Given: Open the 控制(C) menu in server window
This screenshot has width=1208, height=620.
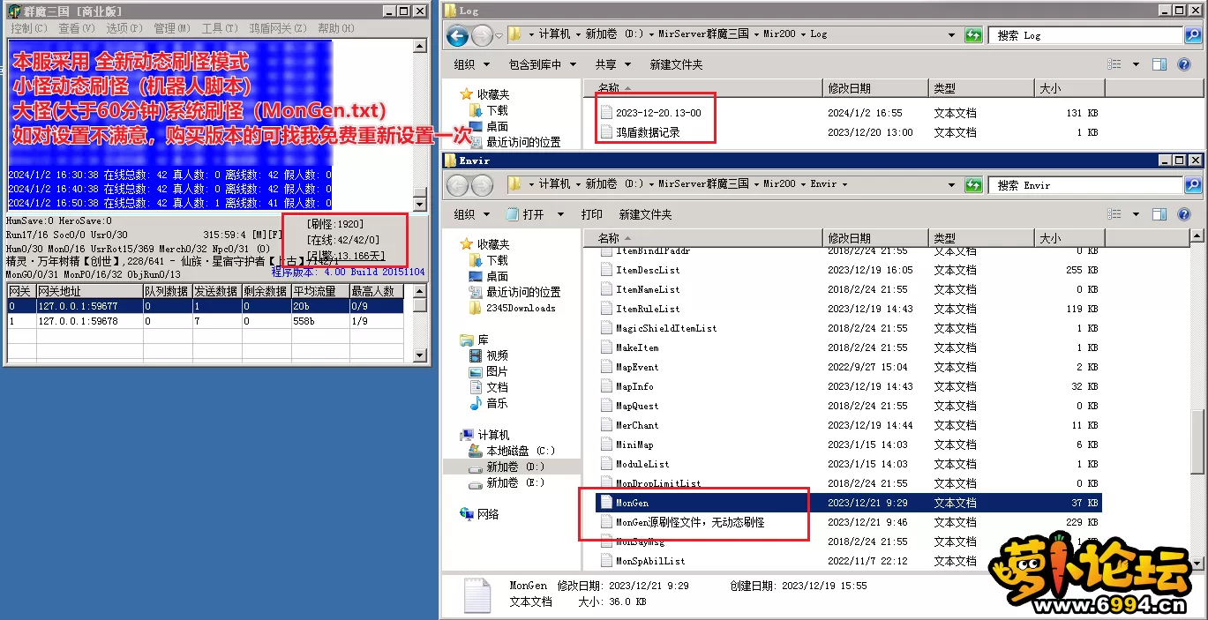Looking at the screenshot, I should point(29,28).
